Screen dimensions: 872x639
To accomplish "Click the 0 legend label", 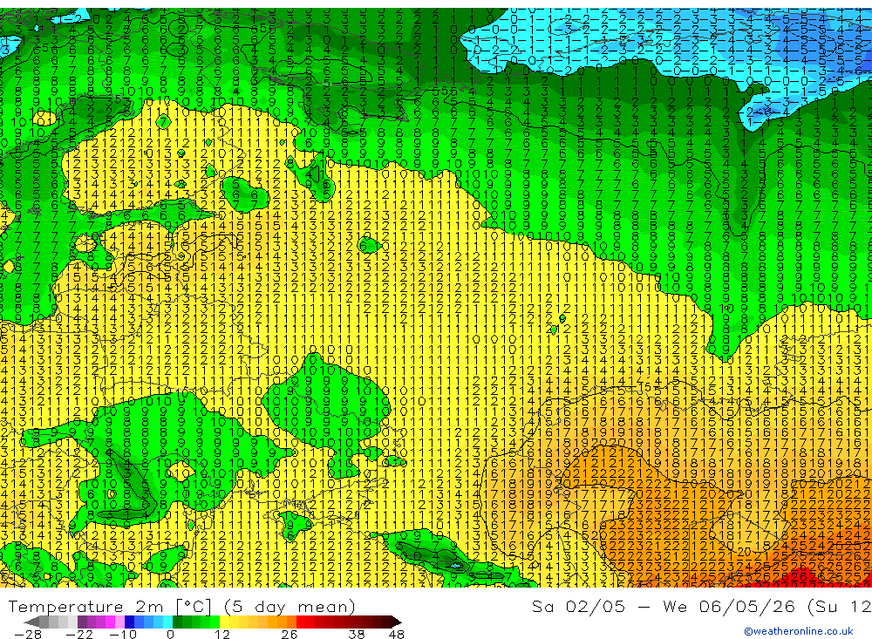I will coord(170,635).
